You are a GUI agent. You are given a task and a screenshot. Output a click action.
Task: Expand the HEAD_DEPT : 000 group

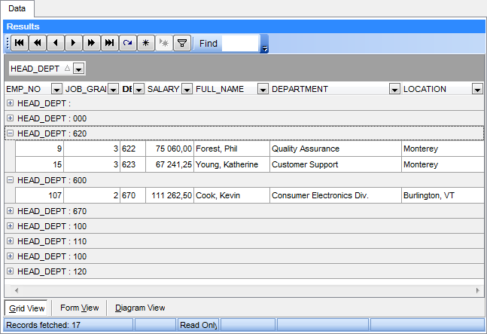pos(10,118)
